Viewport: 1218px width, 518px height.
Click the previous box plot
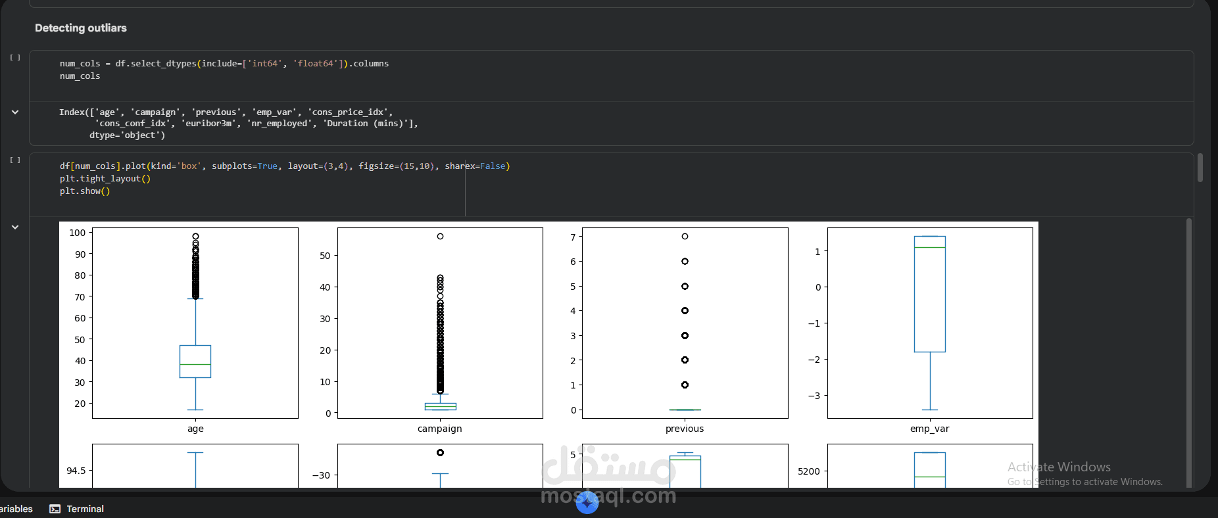pyautogui.click(x=685, y=323)
